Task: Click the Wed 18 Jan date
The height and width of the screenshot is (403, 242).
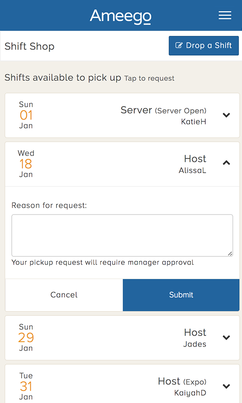Action: 26,164
